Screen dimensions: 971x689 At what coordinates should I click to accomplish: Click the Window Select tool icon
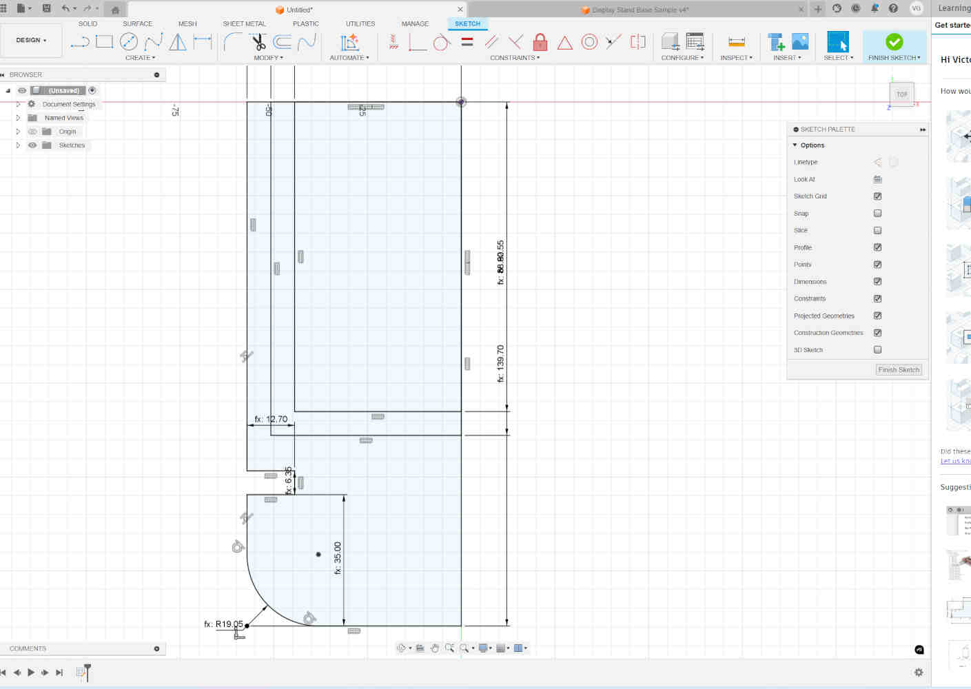pos(838,42)
